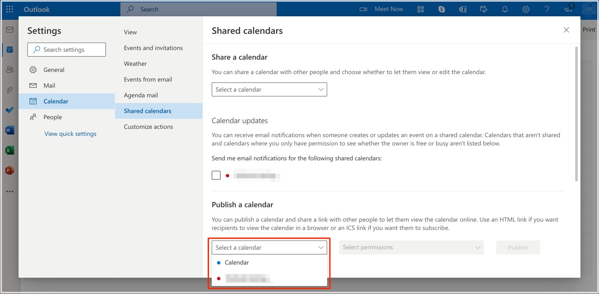Image resolution: width=599 pixels, height=294 pixels.
Task: Open the notifications bell icon
Action: coord(505,9)
